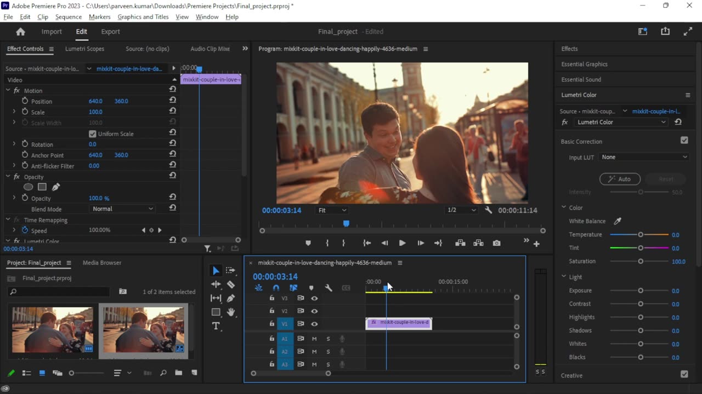
Task: Expand the Scale property
Action: 14,112
